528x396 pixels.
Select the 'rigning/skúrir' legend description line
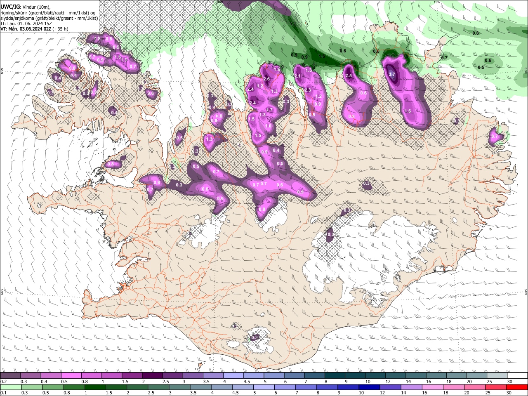coord(48,13)
